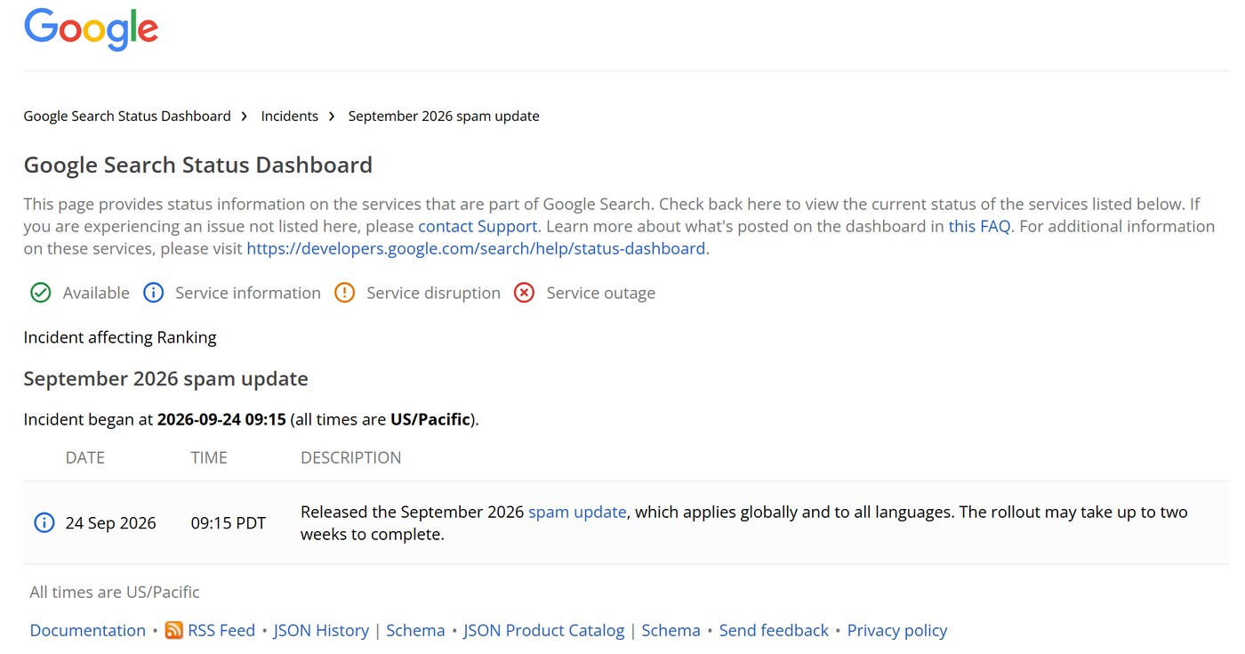The width and height of the screenshot is (1245, 654).
Task: Click the Incident affecting Ranking text
Action: pos(120,337)
